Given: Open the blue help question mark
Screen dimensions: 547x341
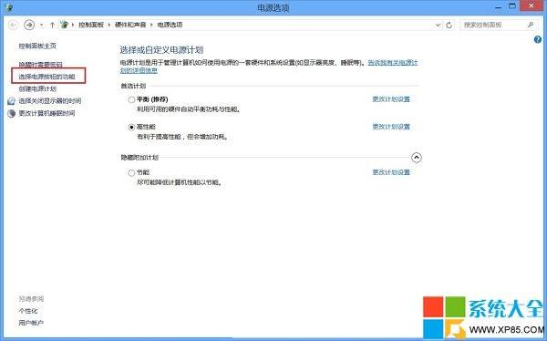Looking at the screenshot, I should click(x=538, y=40).
